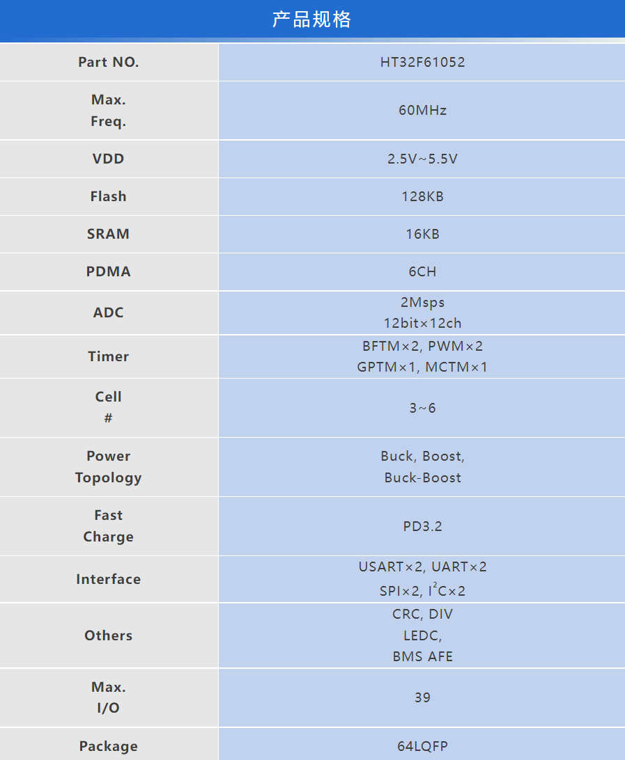Click the 3~6 cell count value
This screenshot has width=625, height=760.
422,408
